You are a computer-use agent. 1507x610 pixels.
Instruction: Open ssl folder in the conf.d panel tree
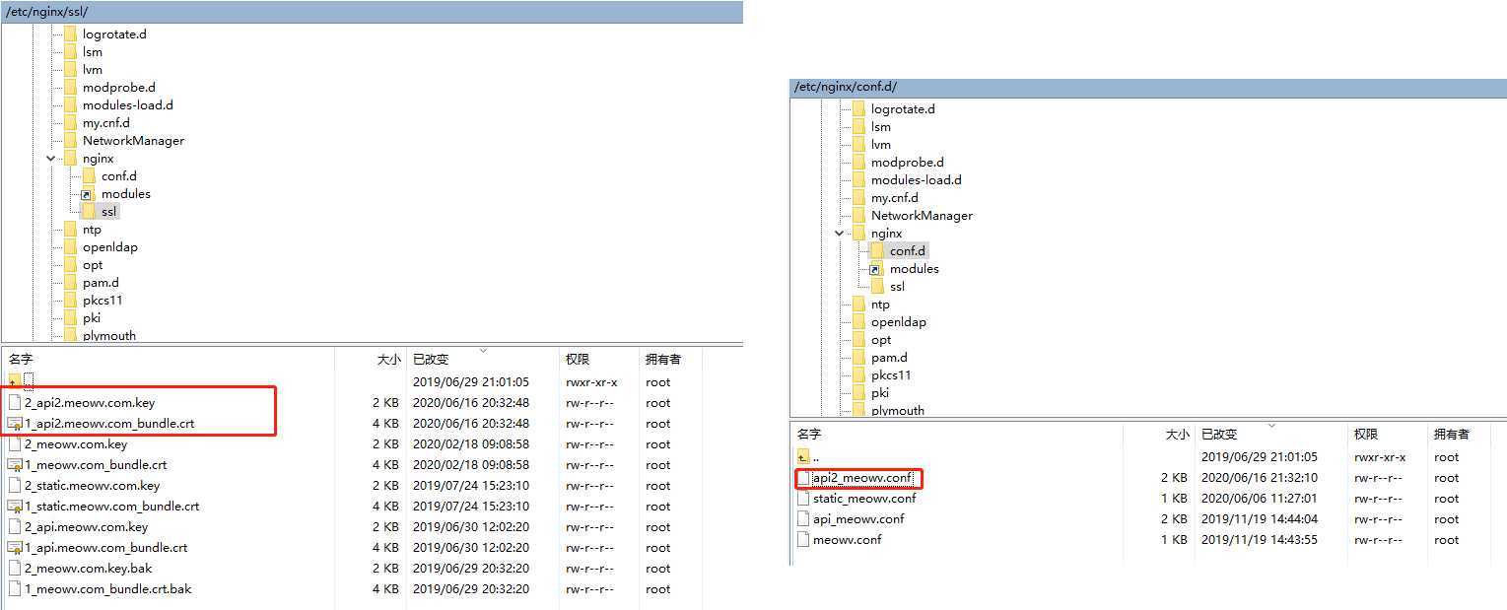click(897, 287)
